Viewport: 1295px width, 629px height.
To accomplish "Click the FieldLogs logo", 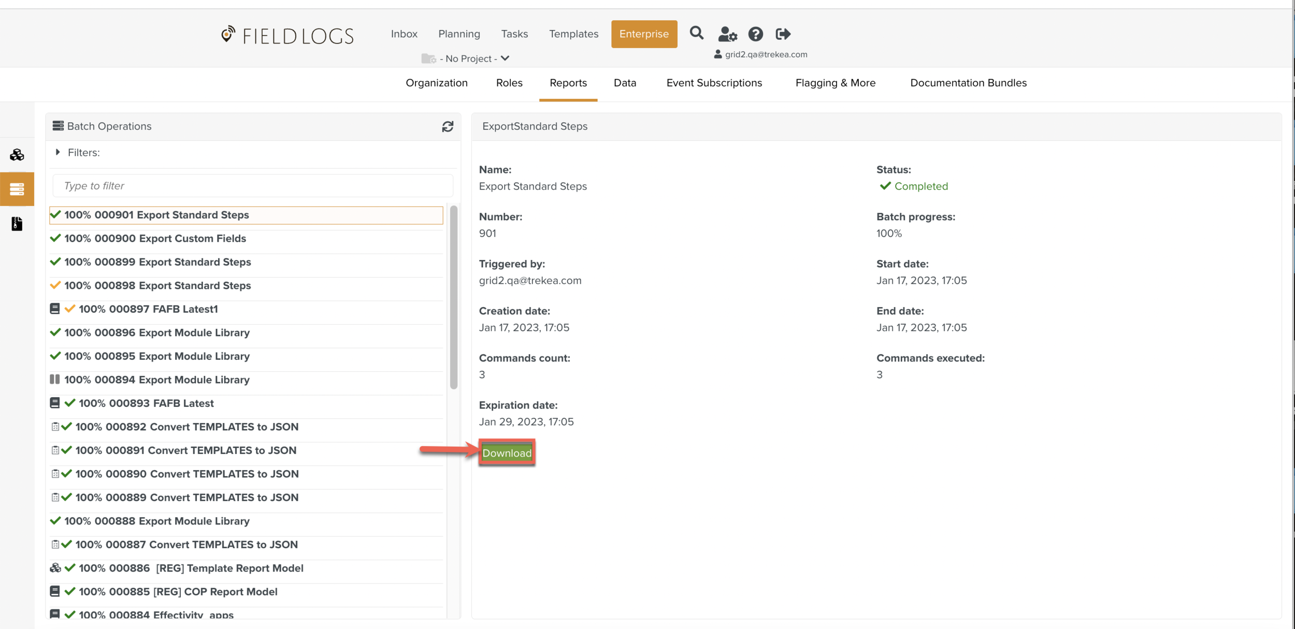I will [287, 35].
